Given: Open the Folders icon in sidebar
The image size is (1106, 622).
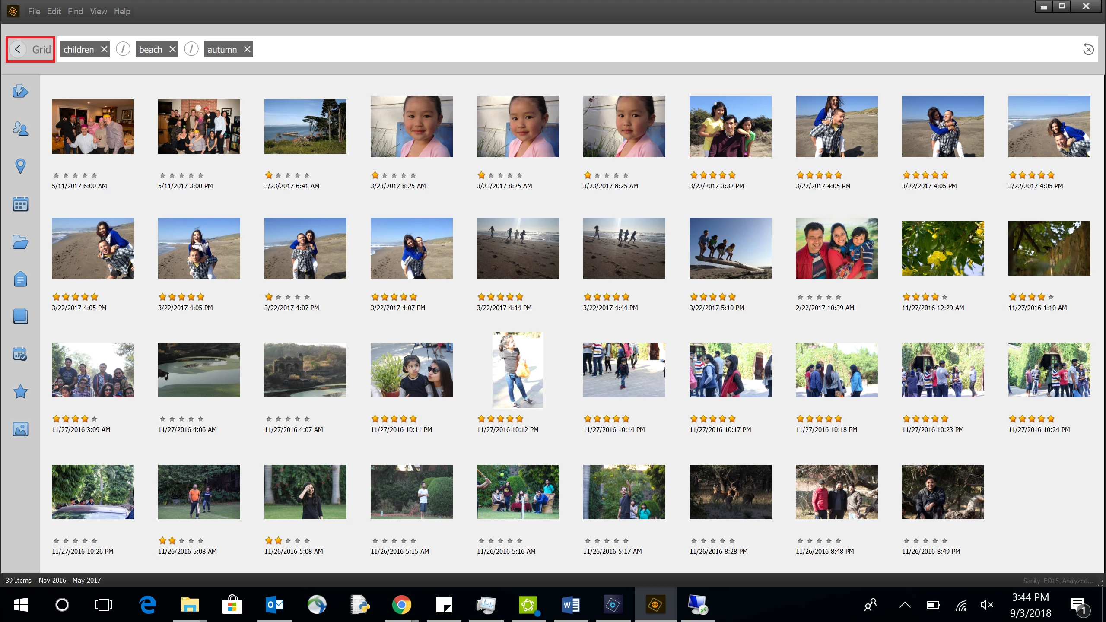Looking at the screenshot, I should click(20, 242).
